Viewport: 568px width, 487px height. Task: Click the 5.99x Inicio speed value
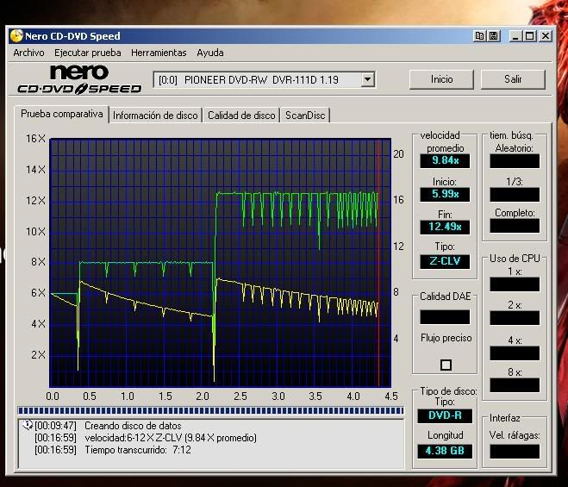click(446, 194)
